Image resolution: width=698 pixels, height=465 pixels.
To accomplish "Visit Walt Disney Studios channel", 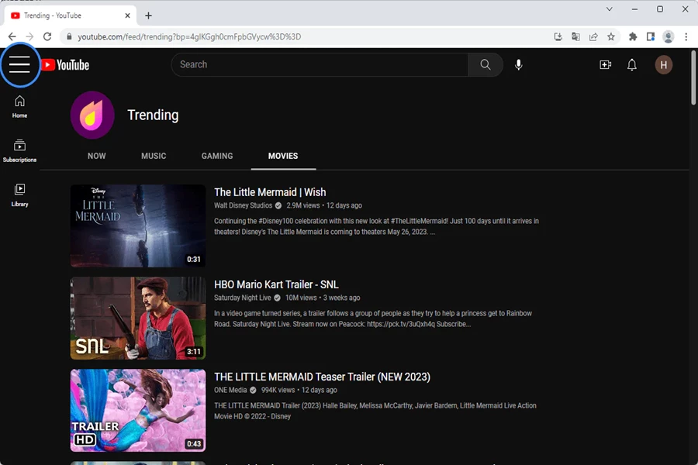I will pyautogui.click(x=243, y=205).
